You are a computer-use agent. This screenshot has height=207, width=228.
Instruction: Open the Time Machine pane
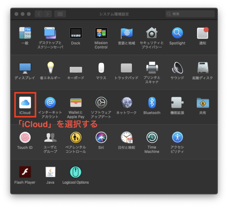pos(152,138)
